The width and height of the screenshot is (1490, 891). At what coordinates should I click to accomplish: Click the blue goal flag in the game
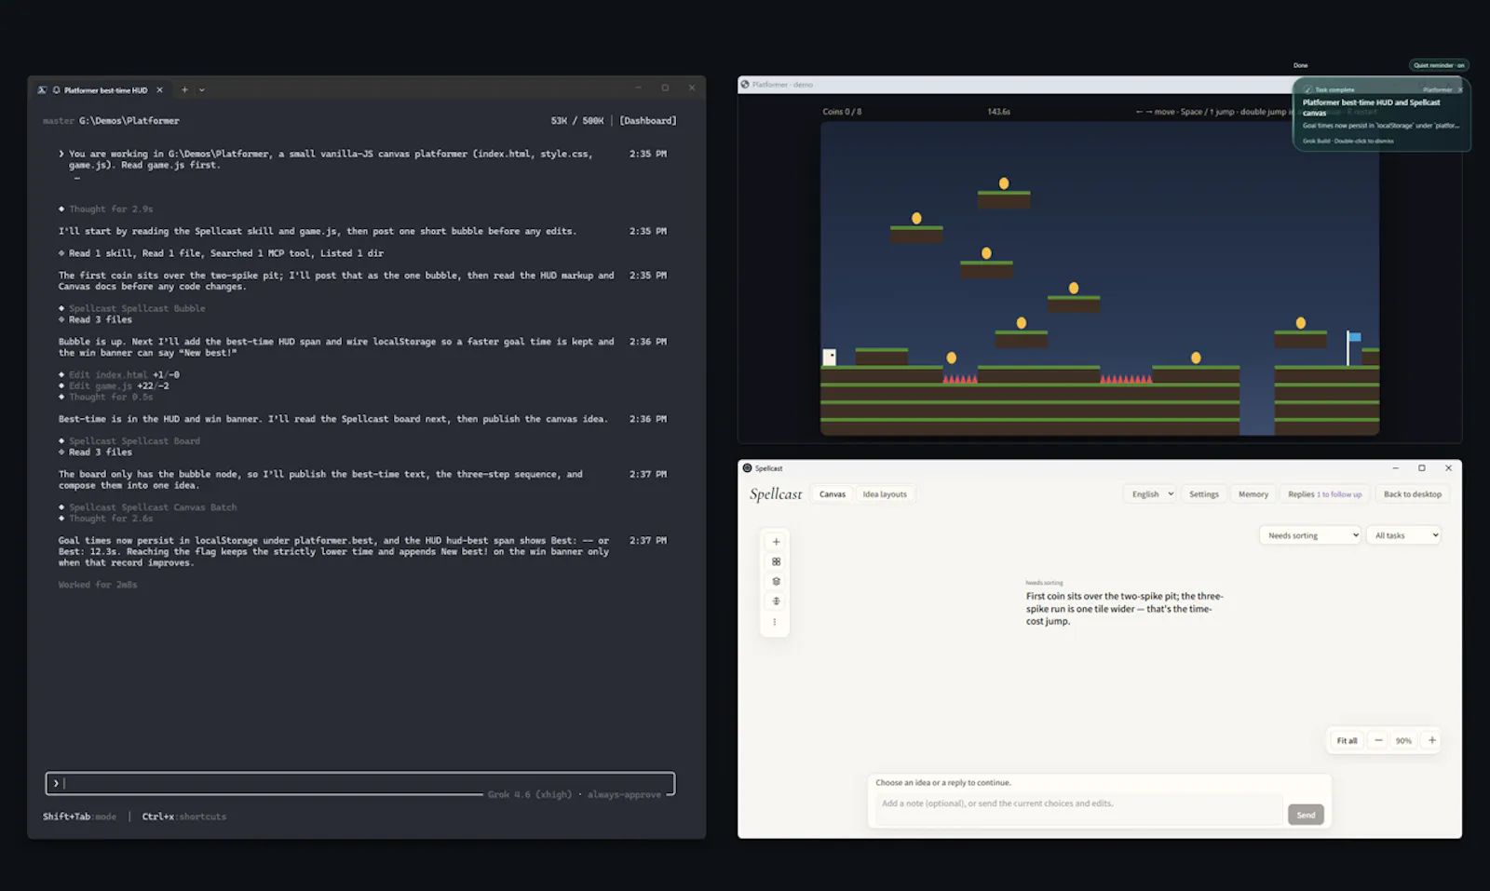1353,346
